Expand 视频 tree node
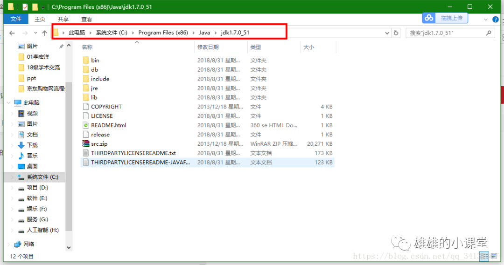The image size is (504, 265). click(x=13, y=113)
